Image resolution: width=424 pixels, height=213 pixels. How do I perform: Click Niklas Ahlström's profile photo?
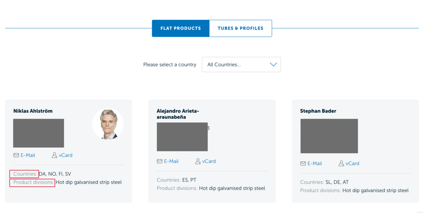pyautogui.click(x=108, y=124)
